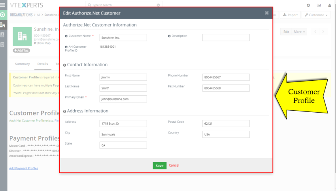Switch to the Summary tab
Viewport: 336px width, 191px height.
pos(22,64)
